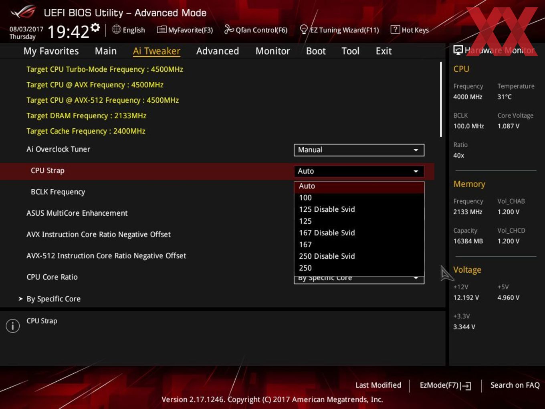Click the EzMode exit arrow icon
This screenshot has height=409, width=545.
point(466,386)
